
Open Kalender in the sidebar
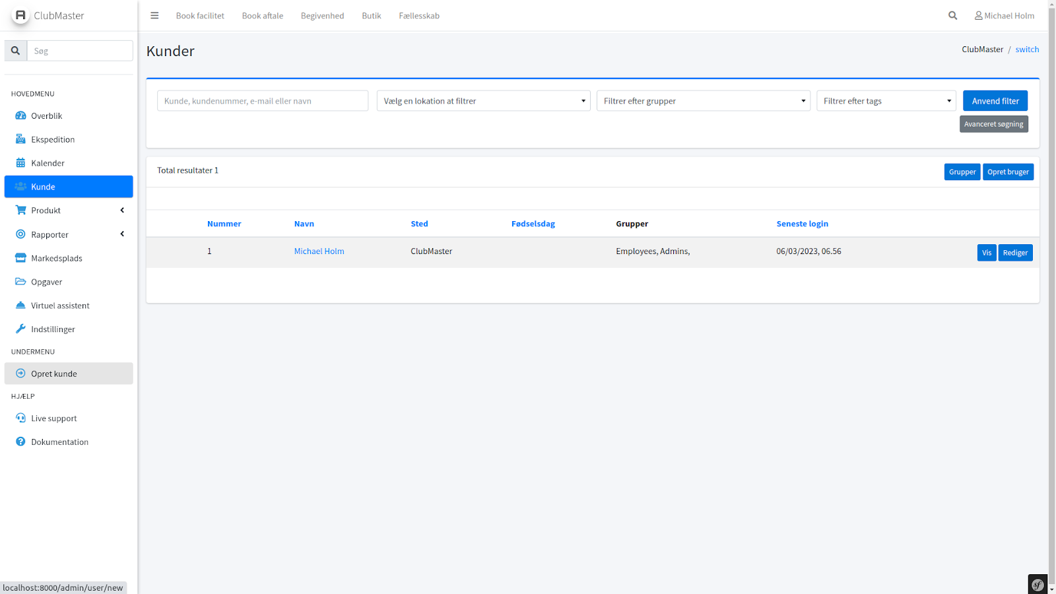(x=48, y=163)
